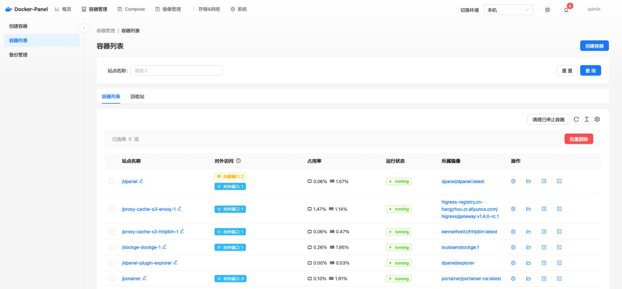Viewport: 622px width, 289px height.
Task: Open the 系统 top menu
Action: click(x=239, y=9)
